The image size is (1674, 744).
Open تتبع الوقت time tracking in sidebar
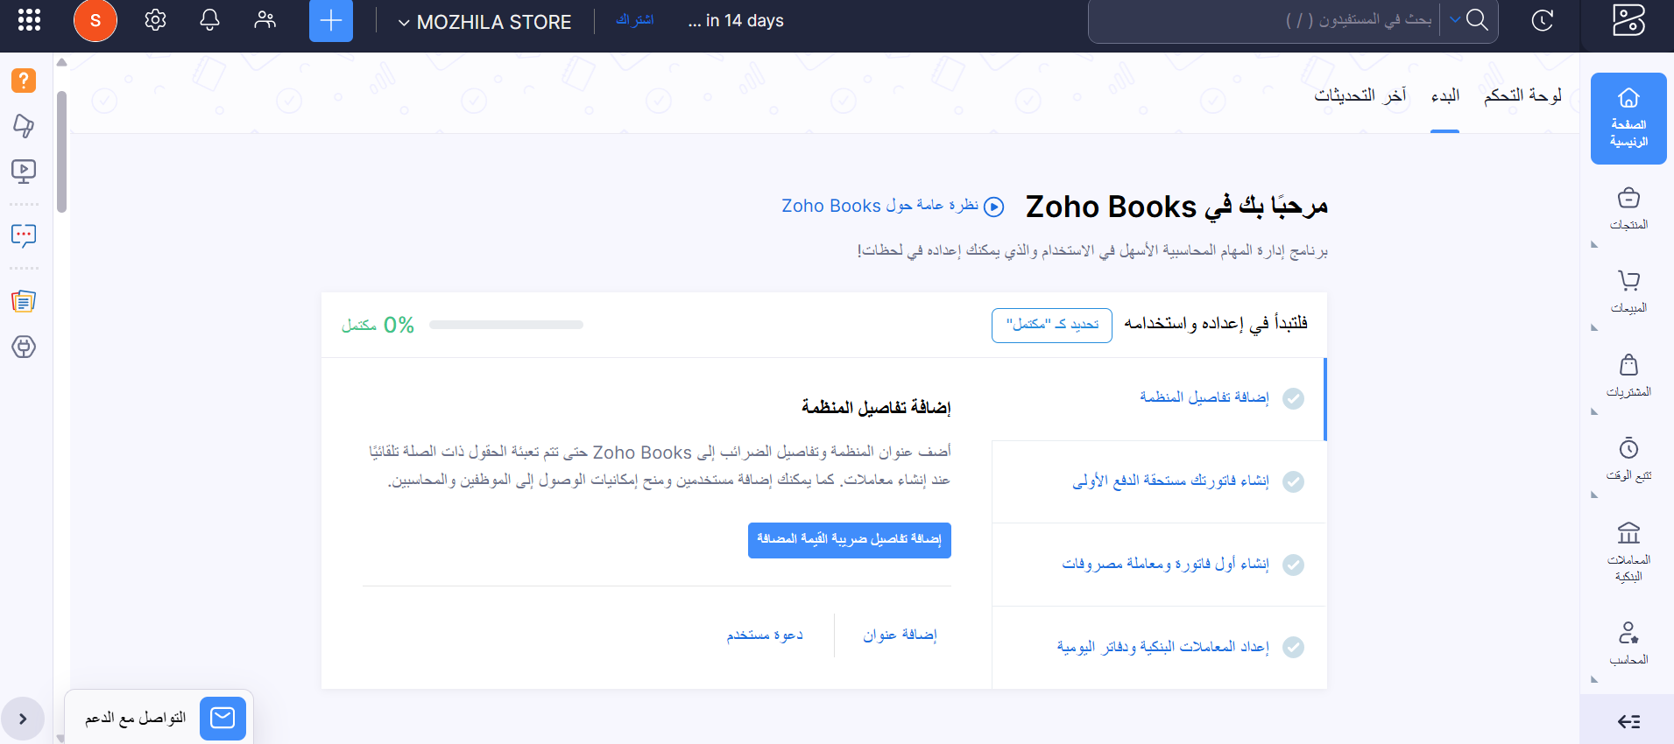coord(1628,459)
